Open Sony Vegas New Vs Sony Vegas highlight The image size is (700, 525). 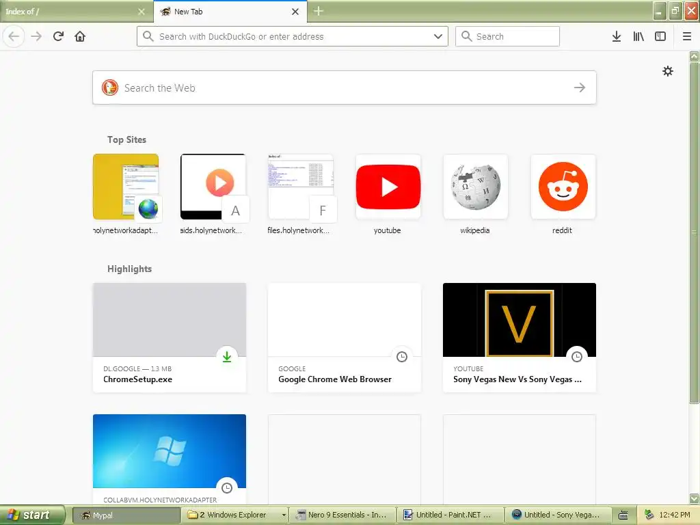pos(520,338)
